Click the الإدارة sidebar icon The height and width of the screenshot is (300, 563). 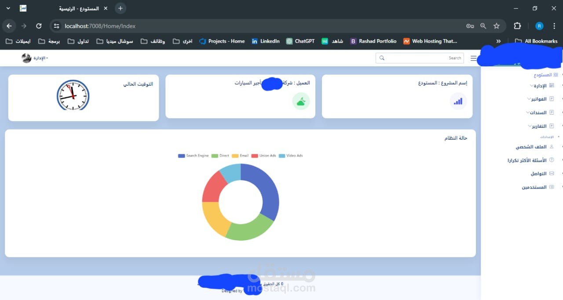552,86
